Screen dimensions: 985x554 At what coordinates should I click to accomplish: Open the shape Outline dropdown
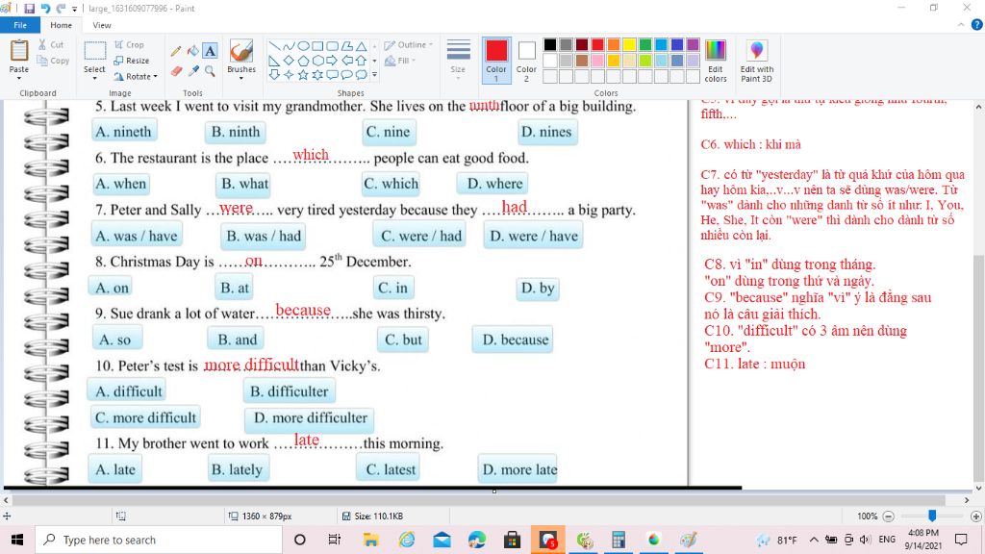pos(408,44)
